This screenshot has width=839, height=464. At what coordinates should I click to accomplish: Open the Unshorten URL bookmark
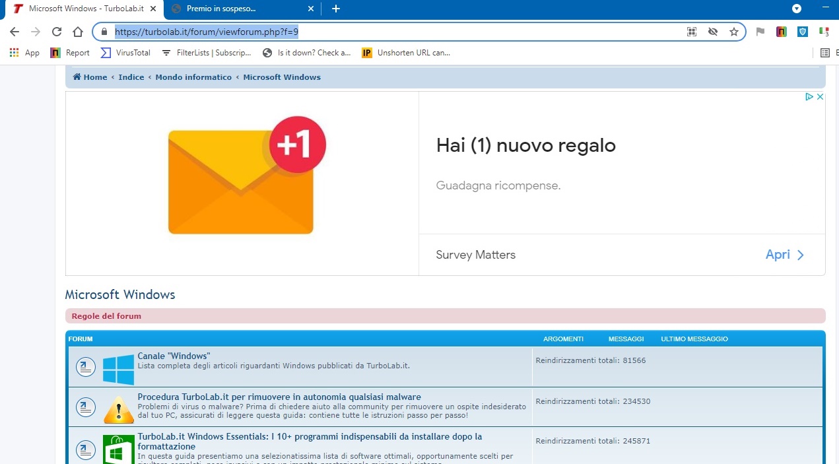point(406,53)
